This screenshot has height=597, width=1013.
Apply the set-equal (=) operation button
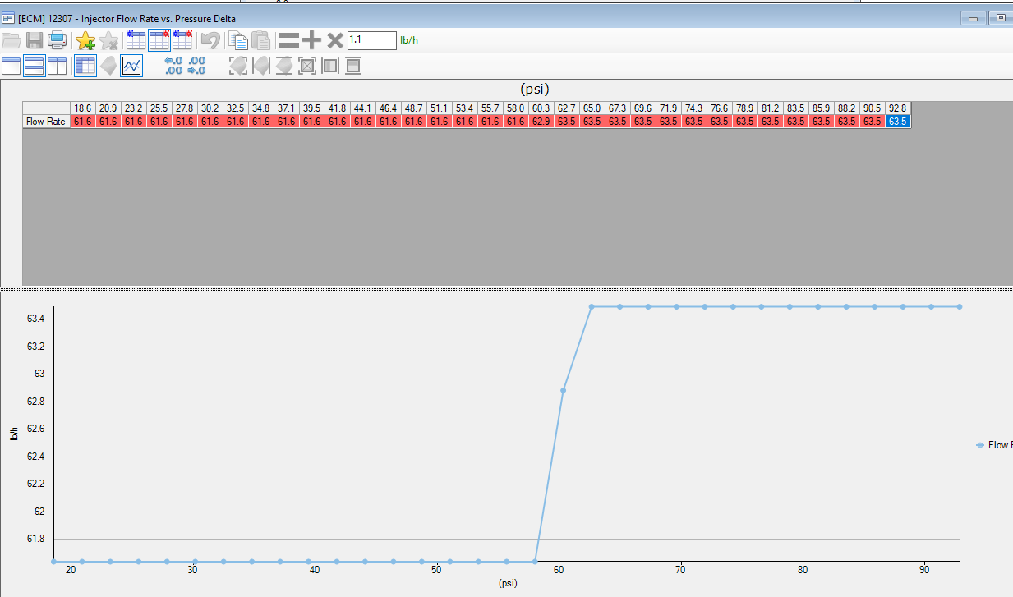[x=288, y=40]
